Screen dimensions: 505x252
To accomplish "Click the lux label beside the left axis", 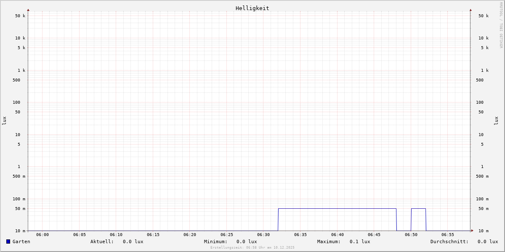I will point(4,121).
